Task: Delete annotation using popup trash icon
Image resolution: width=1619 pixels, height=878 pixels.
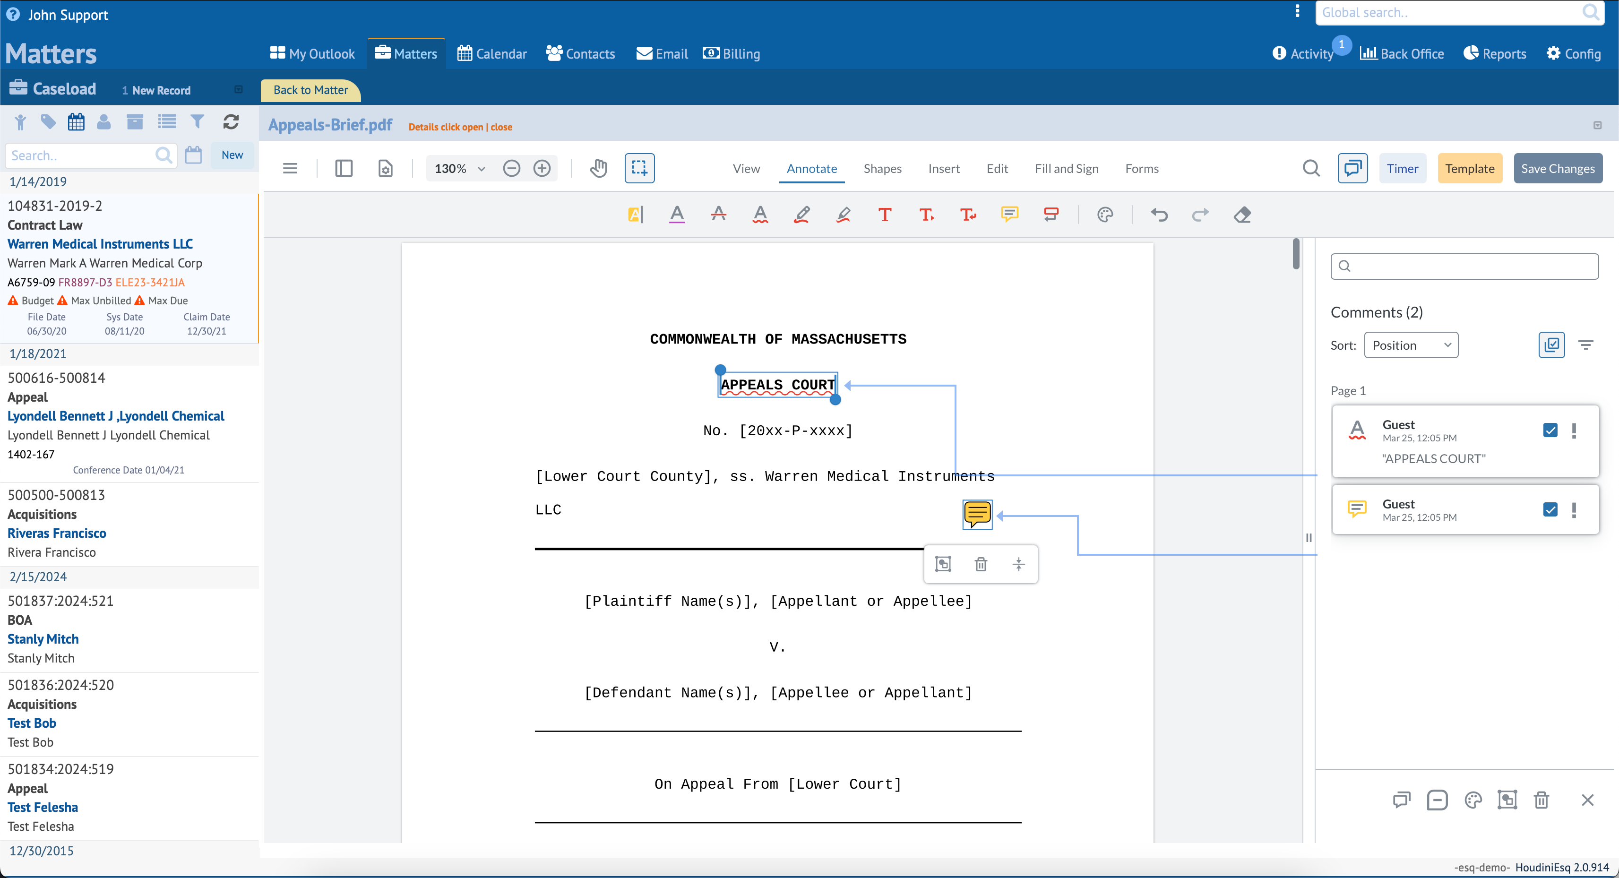Action: pyautogui.click(x=981, y=564)
